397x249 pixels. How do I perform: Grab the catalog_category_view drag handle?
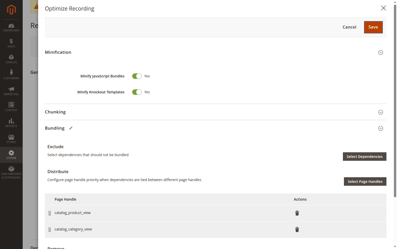coord(50,230)
